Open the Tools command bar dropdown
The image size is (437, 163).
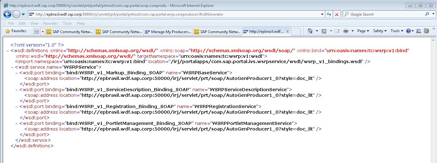point(397,31)
